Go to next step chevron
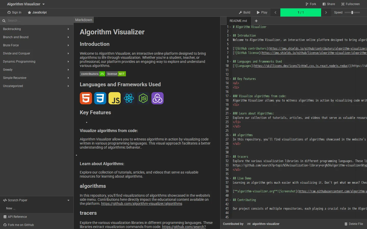 (326, 12)
